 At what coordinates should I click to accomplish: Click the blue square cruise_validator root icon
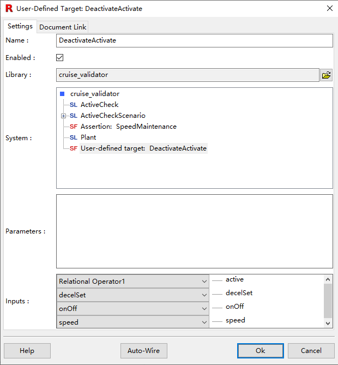tap(62, 94)
